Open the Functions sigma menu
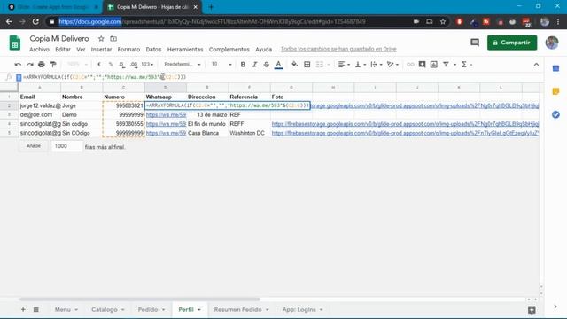567x319 pixels. coord(467,65)
